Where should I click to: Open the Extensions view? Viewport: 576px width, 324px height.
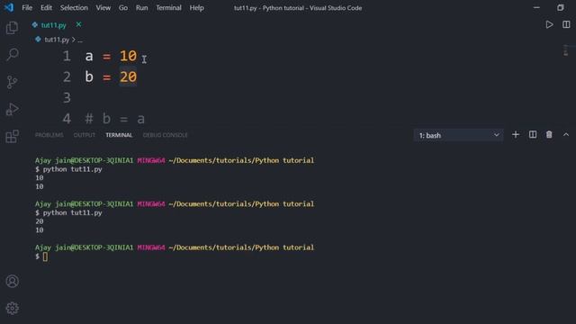point(12,136)
